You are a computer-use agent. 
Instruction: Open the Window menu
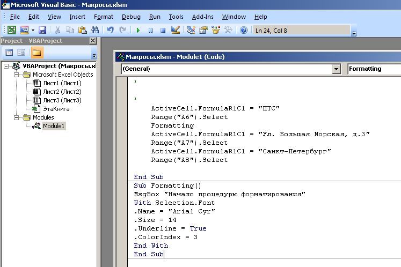click(x=234, y=17)
